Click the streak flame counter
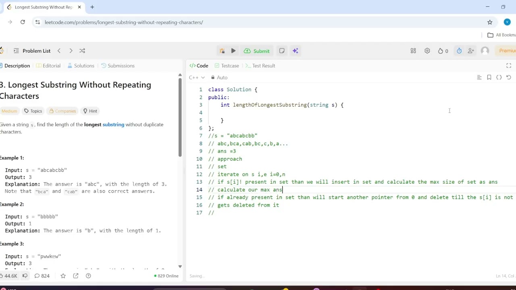516x290 pixels. [x=443, y=51]
